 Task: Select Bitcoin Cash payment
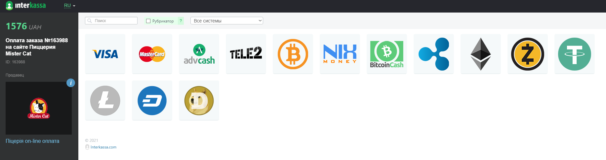click(x=387, y=54)
